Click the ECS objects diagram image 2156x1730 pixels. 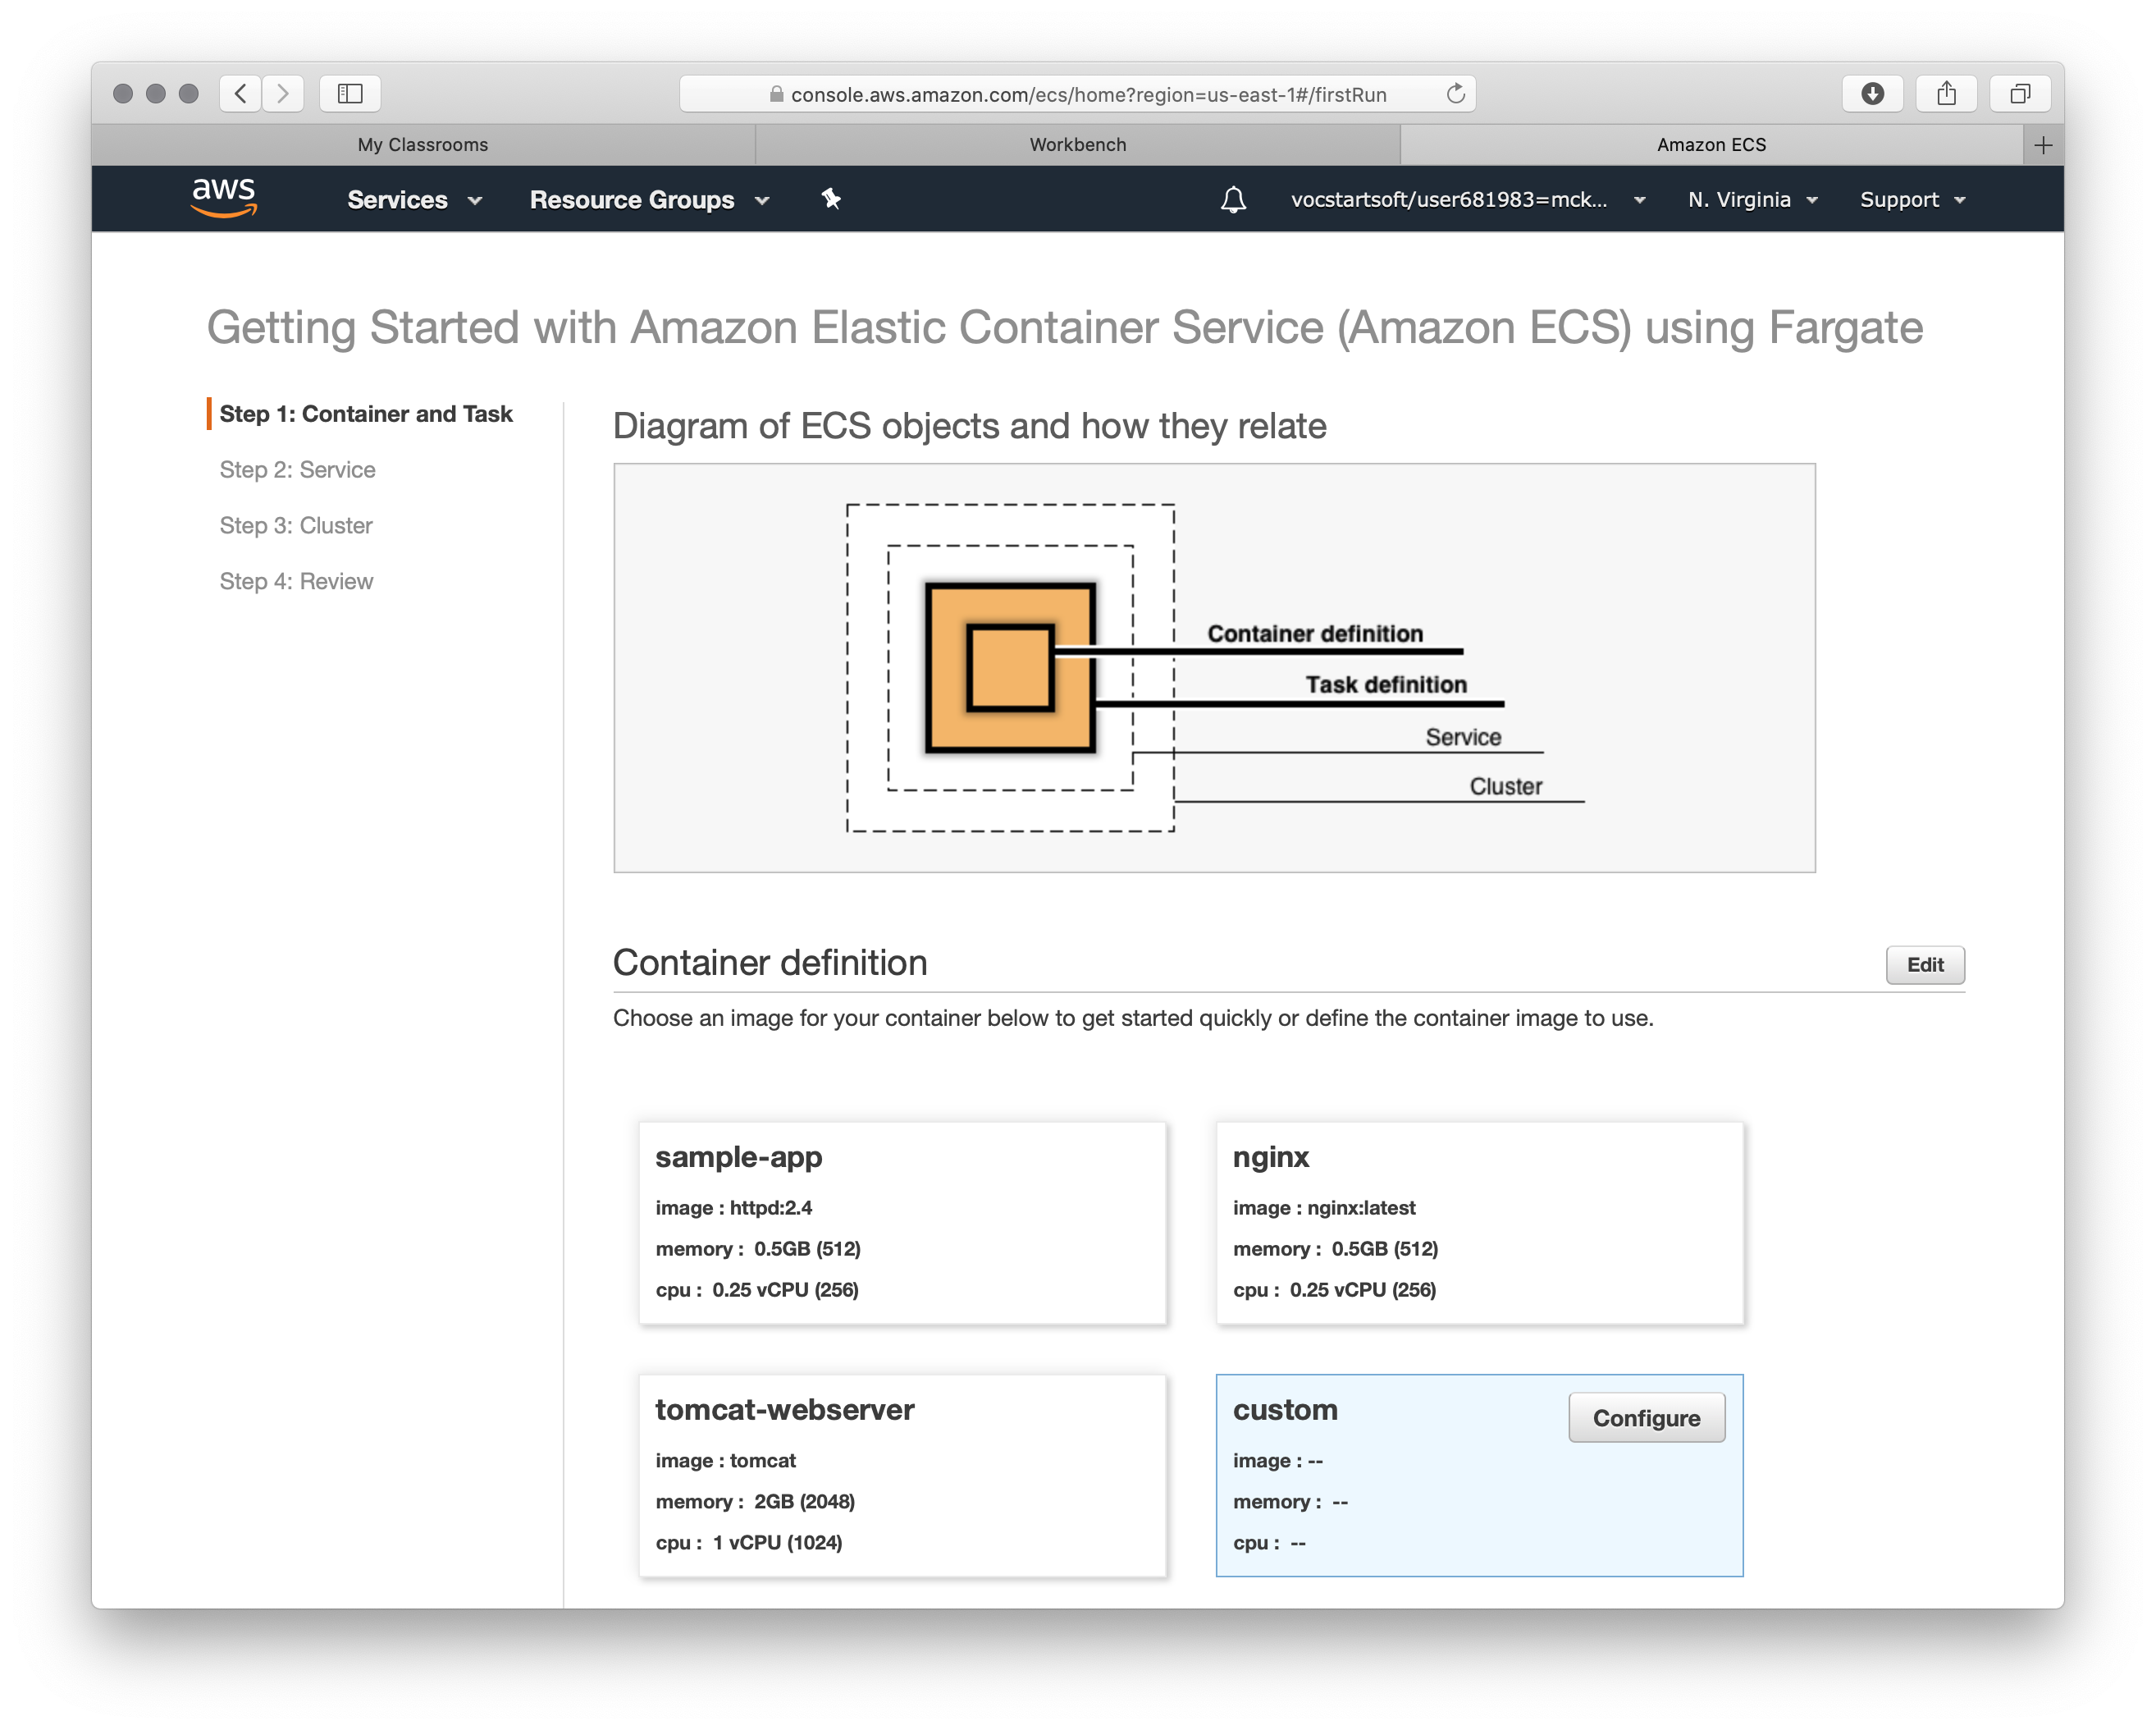tap(1214, 668)
